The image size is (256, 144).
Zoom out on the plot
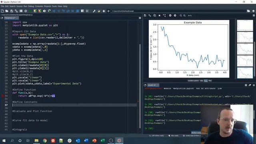click(181, 15)
